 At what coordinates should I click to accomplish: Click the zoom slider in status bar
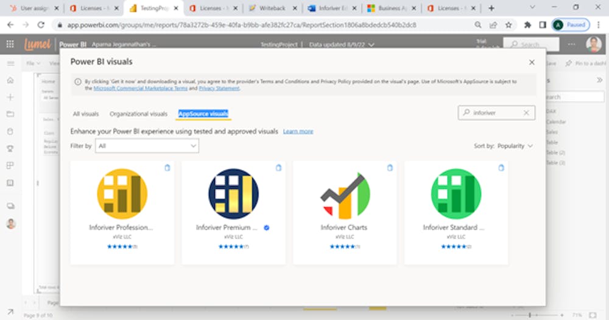pos(537,315)
